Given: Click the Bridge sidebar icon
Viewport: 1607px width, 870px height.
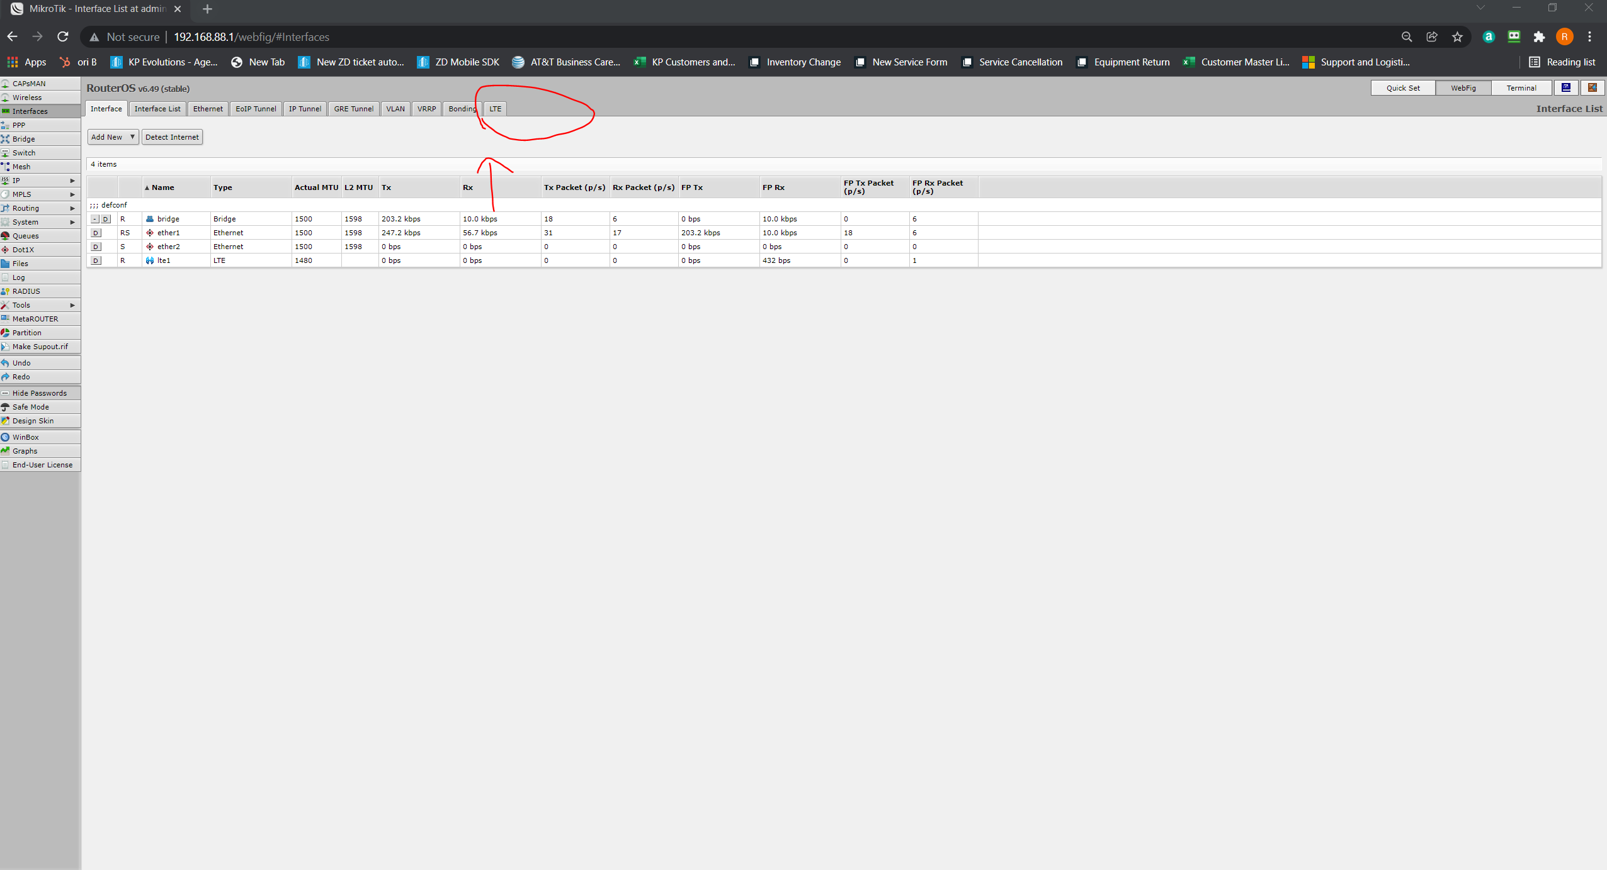Looking at the screenshot, I should coord(5,139).
